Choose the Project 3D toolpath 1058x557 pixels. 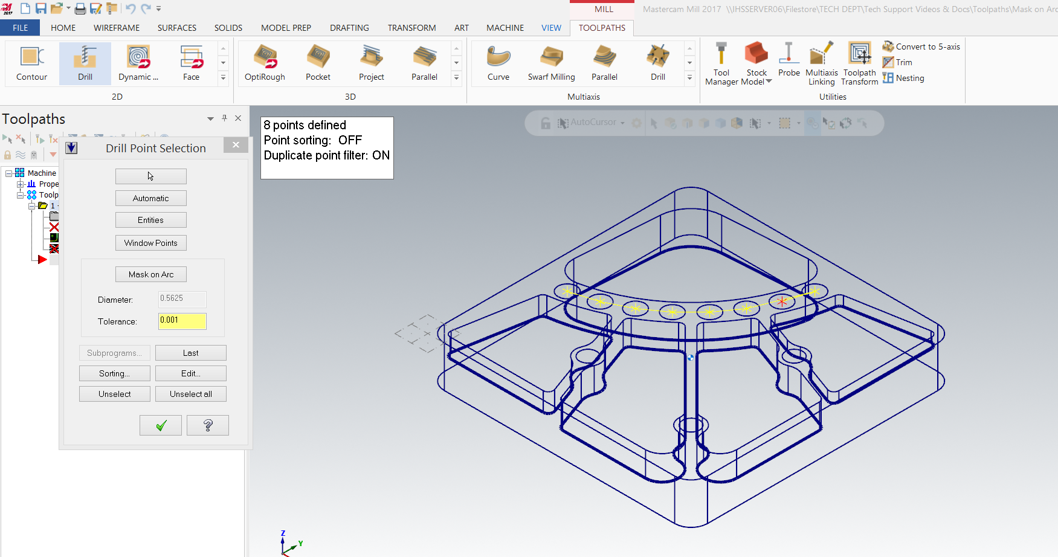click(x=372, y=63)
